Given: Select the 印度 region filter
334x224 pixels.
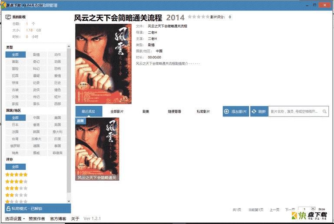Looking at the screenshot, I should (x=57, y=139).
